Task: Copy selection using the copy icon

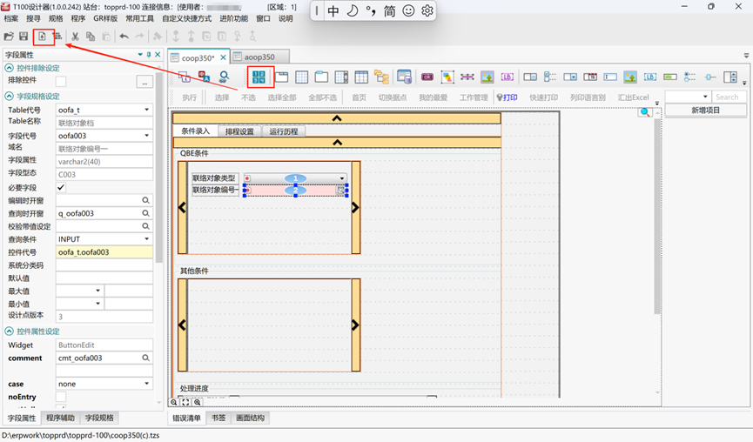Action: [91, 37]
